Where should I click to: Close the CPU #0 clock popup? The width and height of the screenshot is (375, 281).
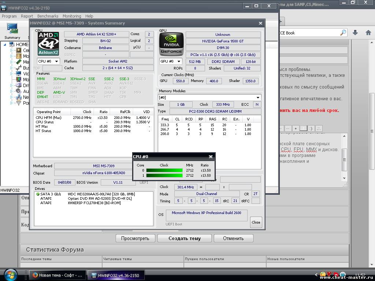(211, 157)
